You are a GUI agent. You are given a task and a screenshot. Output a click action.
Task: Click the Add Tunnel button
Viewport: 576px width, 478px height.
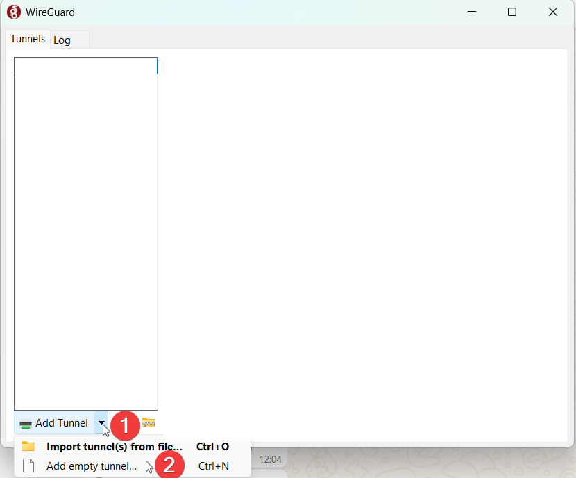click(54, 423)
